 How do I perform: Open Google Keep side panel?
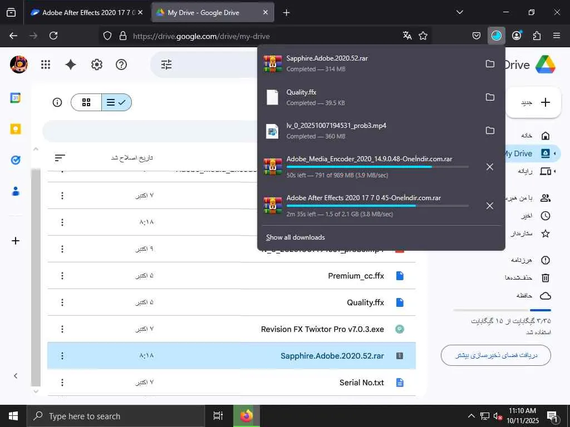click(16, 129)
